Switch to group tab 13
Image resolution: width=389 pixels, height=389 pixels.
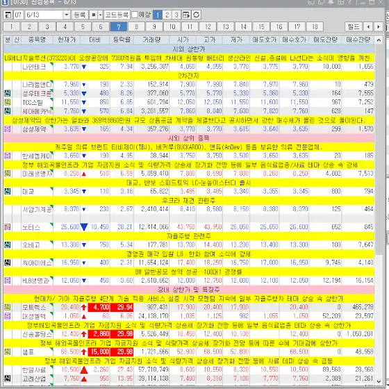click(x=226, y=27)
